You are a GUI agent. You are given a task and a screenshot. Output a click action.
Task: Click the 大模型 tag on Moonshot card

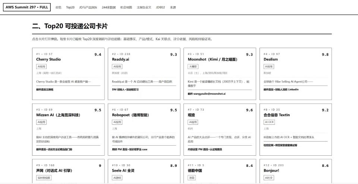click(x=193, y=67)
